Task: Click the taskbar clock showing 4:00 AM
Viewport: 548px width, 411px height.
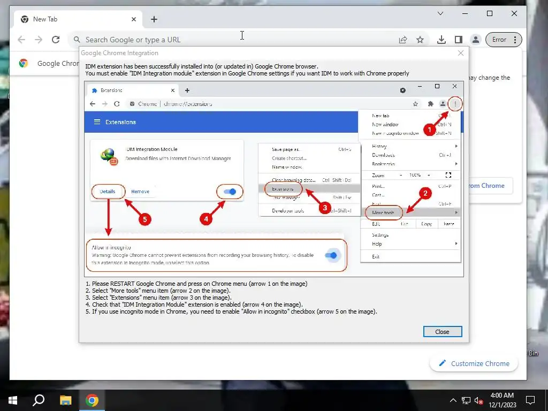Action: tap(502, 400)
